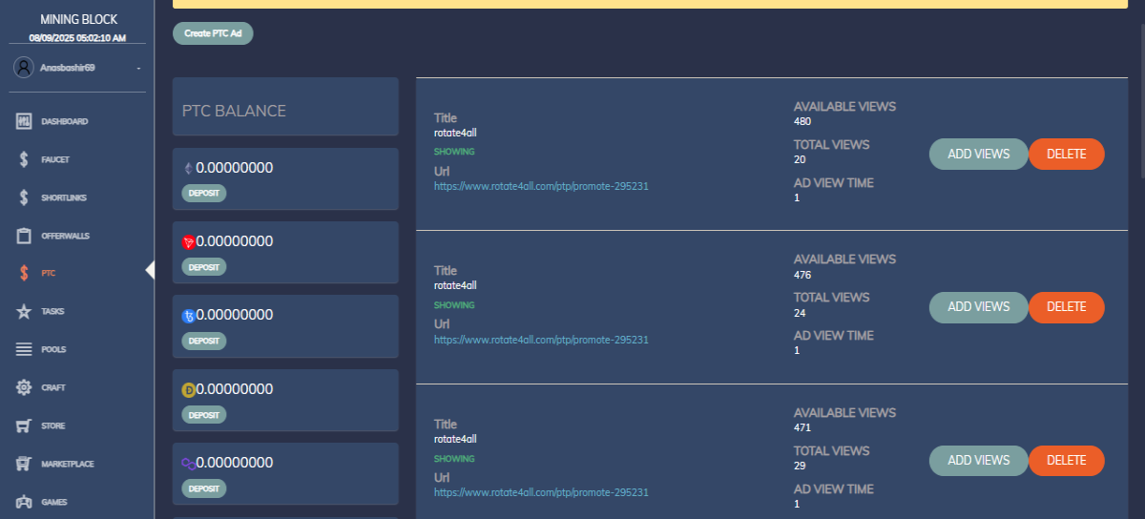Click the Games controller icon
1145x519 pixels.
click(x=24, y=502)
